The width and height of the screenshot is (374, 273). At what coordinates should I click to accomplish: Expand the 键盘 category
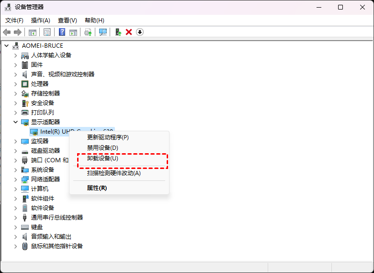coord(15,227)
